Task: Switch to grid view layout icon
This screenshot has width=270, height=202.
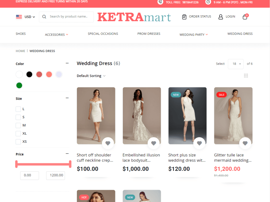Action: coord(246,76)
